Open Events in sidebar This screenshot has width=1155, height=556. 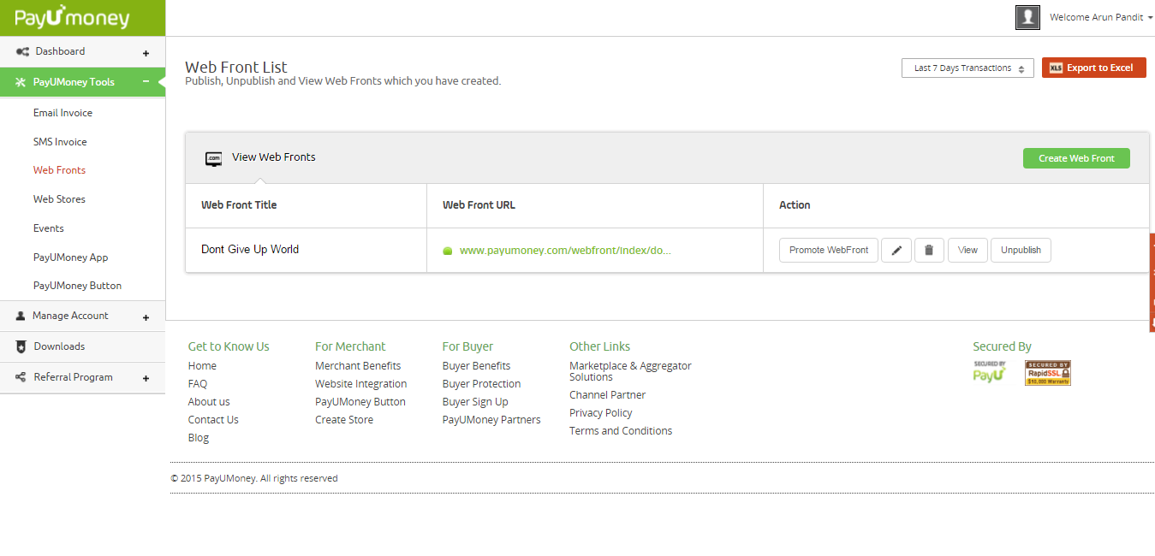[x=49, y=228]
